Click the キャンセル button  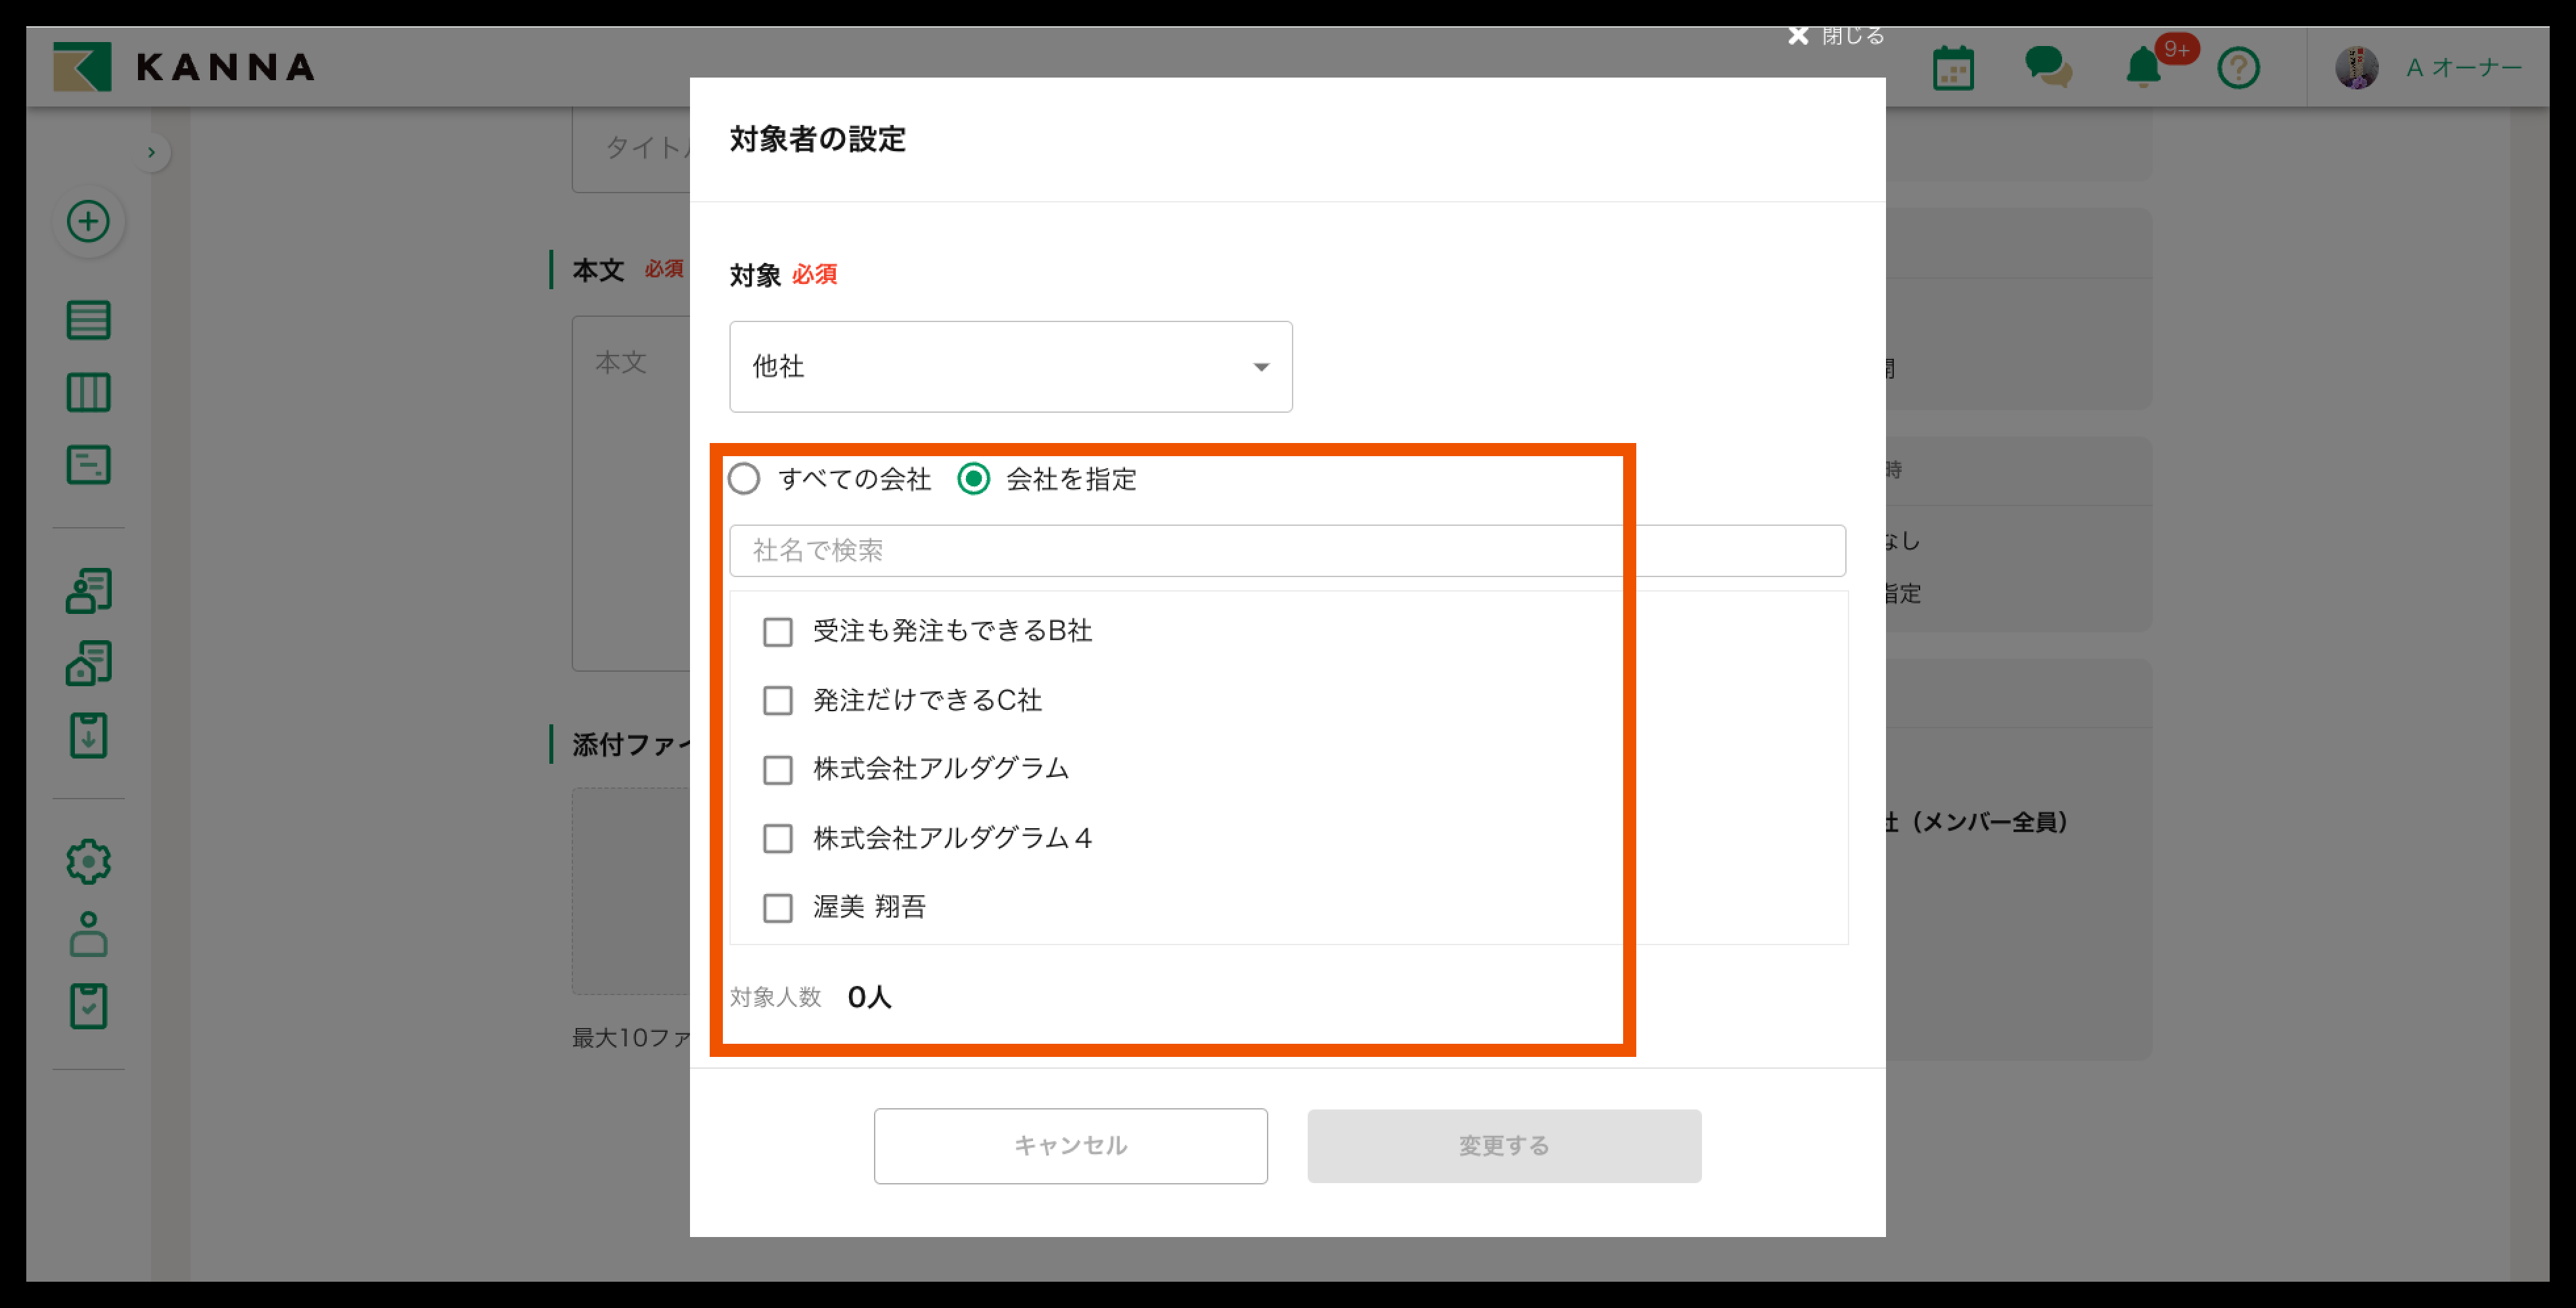[1070, 1145]
